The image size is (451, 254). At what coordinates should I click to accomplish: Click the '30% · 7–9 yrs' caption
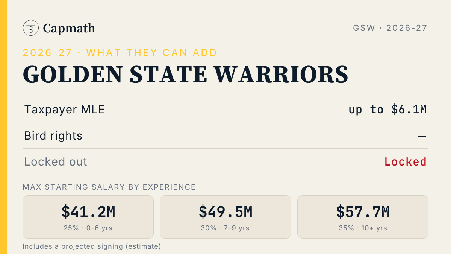click(225, 228)
